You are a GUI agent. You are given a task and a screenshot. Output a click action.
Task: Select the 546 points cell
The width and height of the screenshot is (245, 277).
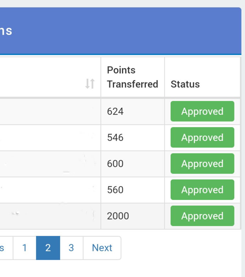(x=132, y=138)
